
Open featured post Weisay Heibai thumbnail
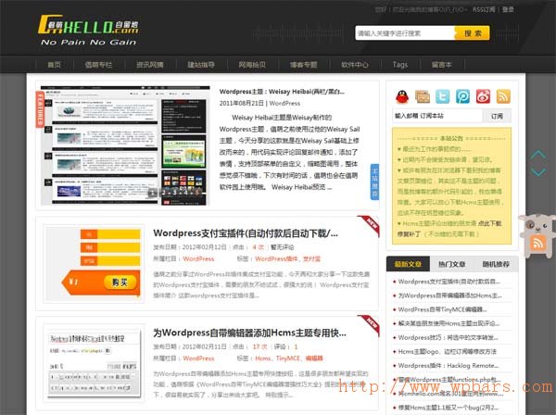[125, 145]
